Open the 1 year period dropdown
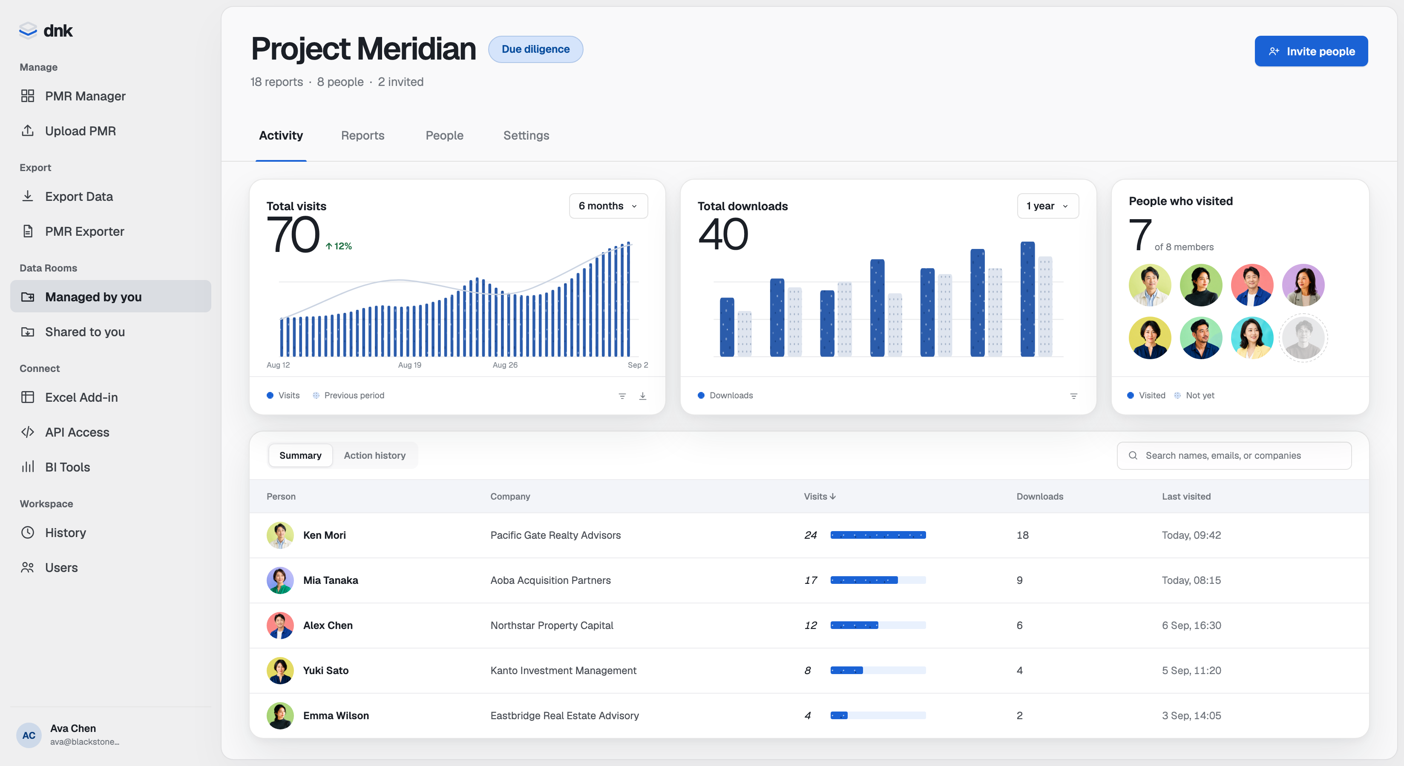 [x=1047, y=206]
